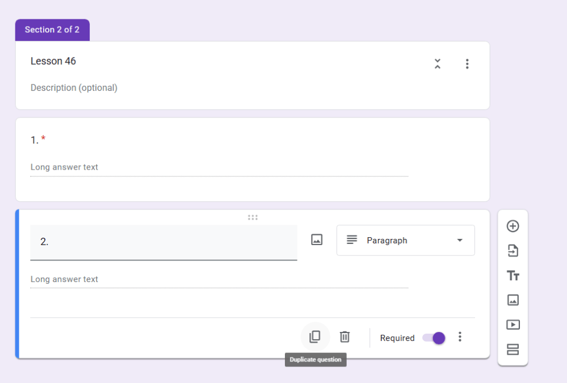
Task: Add a new section from the side toolbar
Action: coord(513,350)
